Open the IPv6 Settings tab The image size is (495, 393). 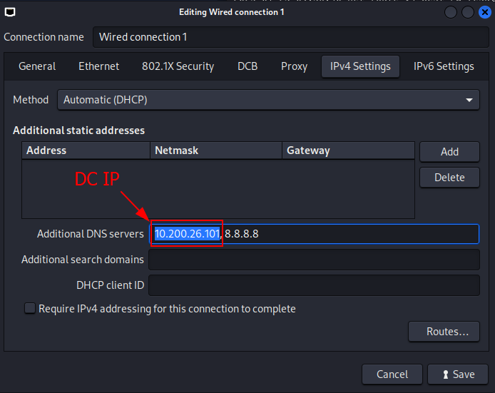444,66
